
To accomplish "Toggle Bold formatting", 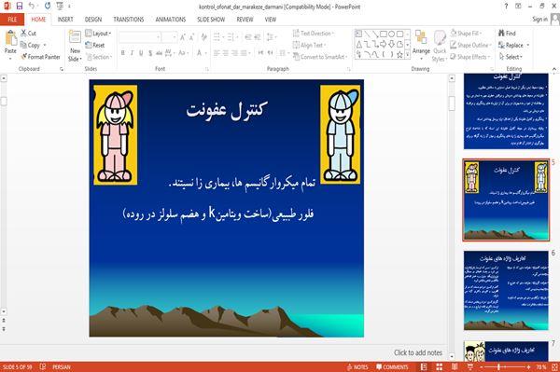I will click(x=123, y=53).
